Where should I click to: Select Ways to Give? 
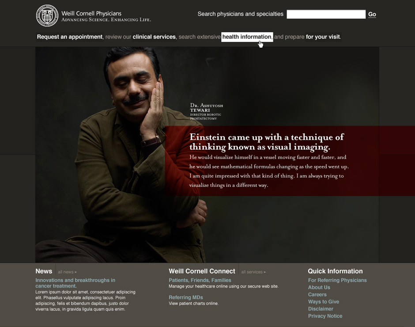coord(324,301)
